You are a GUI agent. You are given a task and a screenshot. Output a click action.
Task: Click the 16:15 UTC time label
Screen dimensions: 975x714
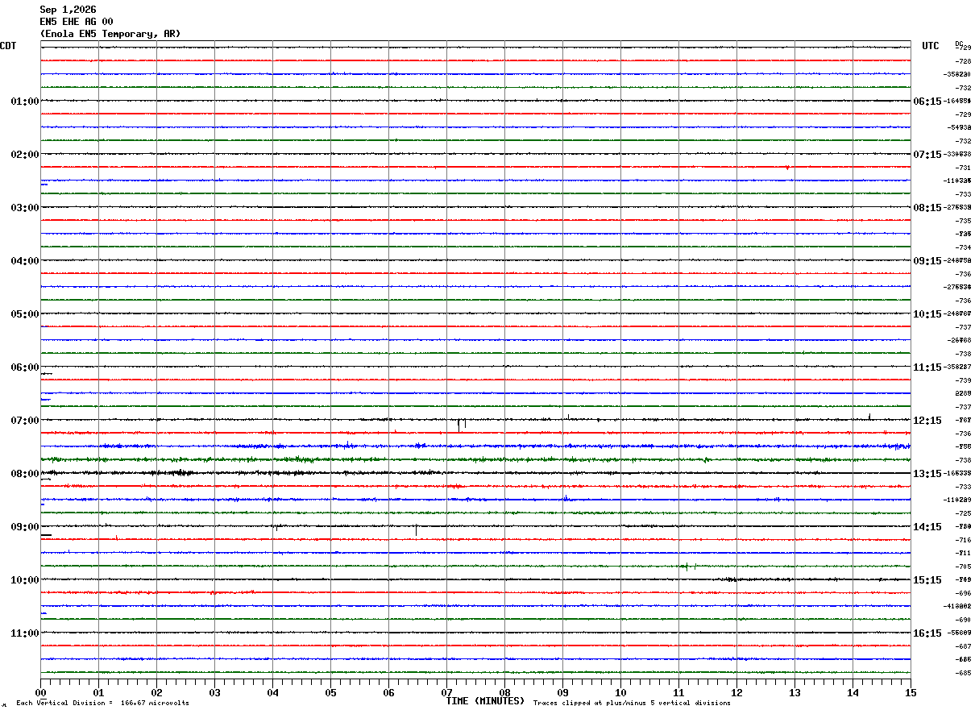coord(927,633)
